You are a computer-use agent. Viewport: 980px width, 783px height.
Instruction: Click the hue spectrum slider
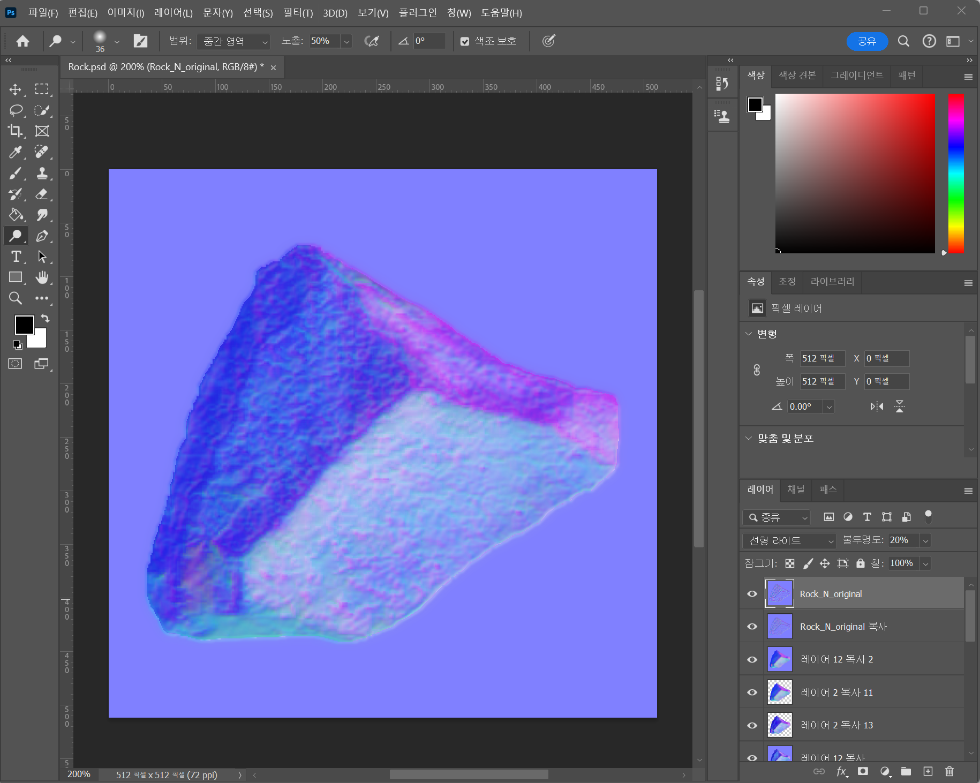(x=956, y=174)
